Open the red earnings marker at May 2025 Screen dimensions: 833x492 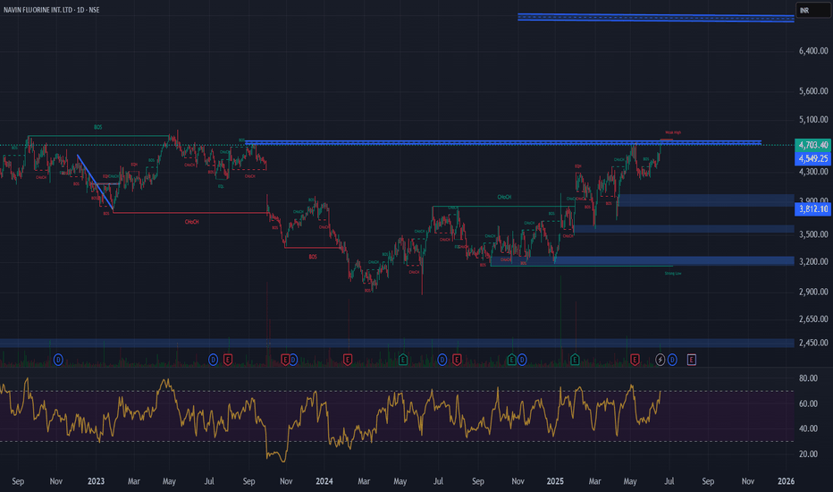[635, 361]
